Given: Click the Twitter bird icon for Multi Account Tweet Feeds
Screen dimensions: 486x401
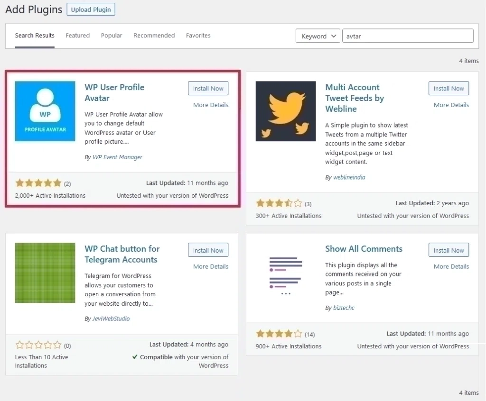Looking at the screenshot, I should [x=285, y=111].
